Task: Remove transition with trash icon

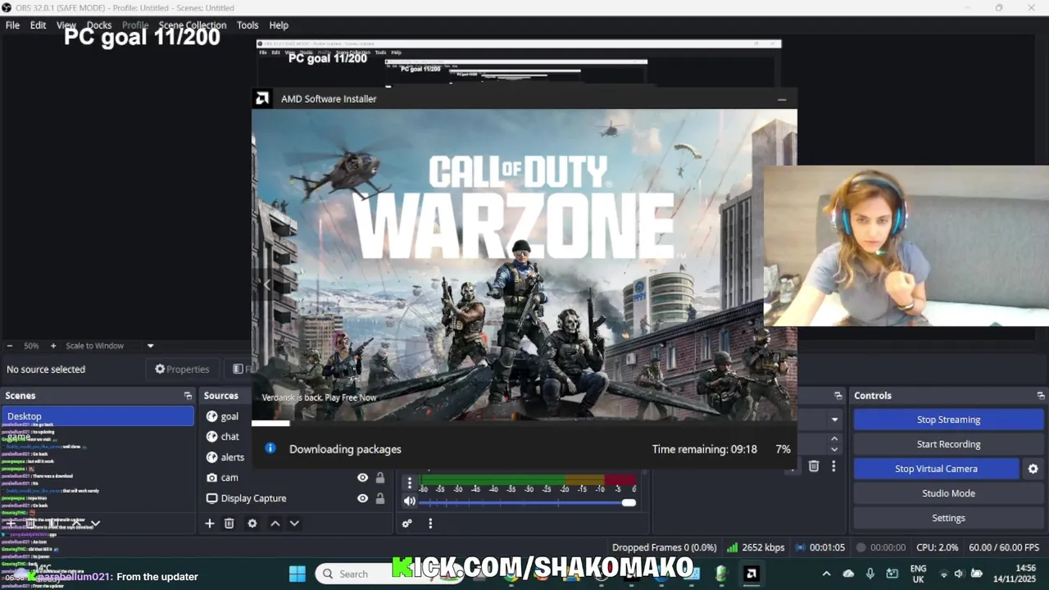Action: click(x=814, y=466)
